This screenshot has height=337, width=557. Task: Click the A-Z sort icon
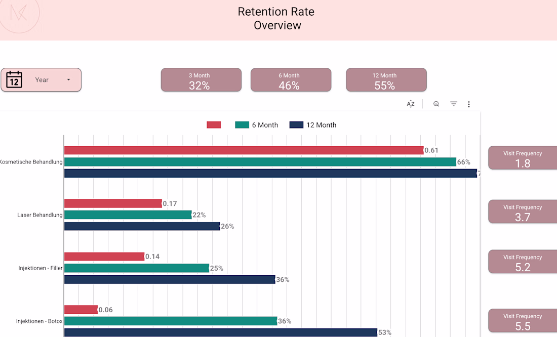click(x=411, y=104)
